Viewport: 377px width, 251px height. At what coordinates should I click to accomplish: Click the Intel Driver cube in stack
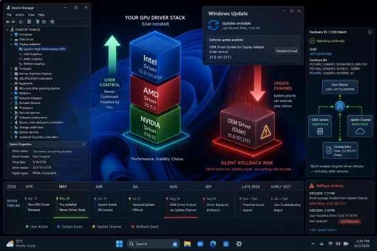point(155,58)
